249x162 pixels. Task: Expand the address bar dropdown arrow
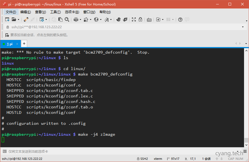click(243, 27)
